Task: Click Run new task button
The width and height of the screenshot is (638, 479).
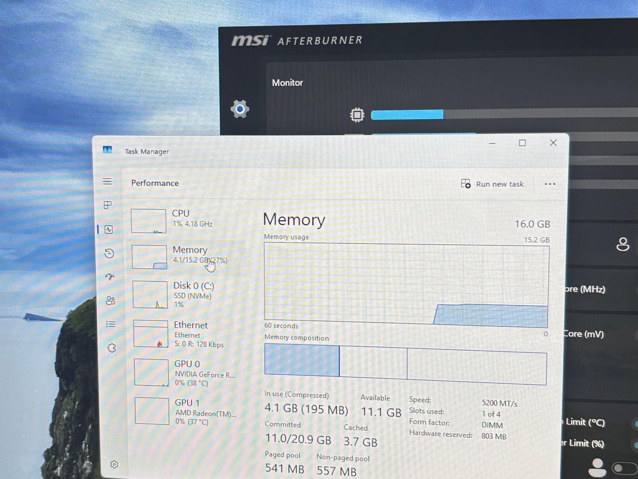Action: coord(493,184)
